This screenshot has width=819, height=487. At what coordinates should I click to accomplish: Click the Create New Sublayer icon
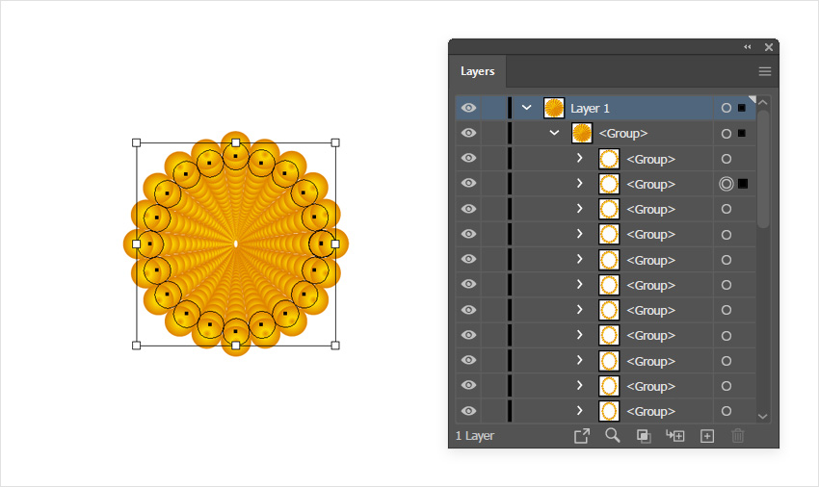(675, 436)
